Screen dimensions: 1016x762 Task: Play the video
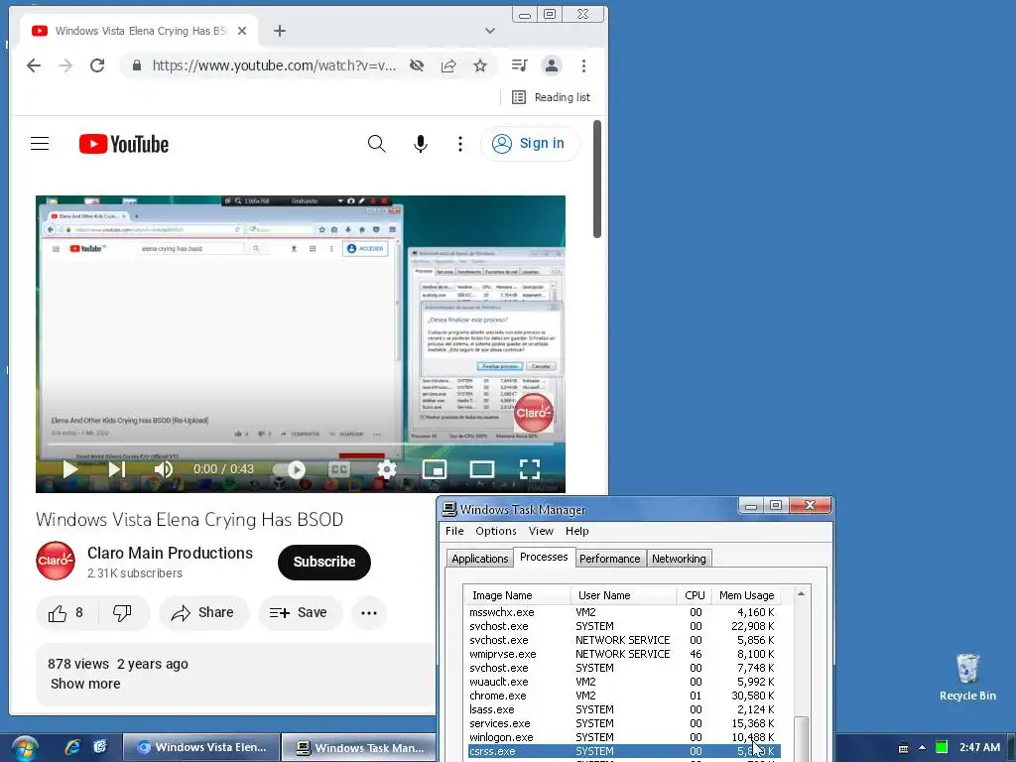tap(70, 469)
